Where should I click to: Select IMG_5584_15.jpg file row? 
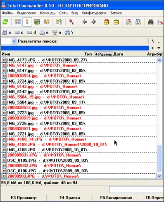(79, 97)
